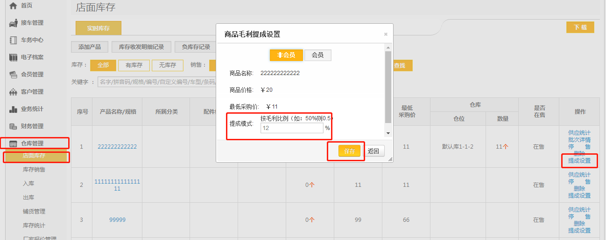Click the 首页 home icon in sidebar

(x=13, y=6)
